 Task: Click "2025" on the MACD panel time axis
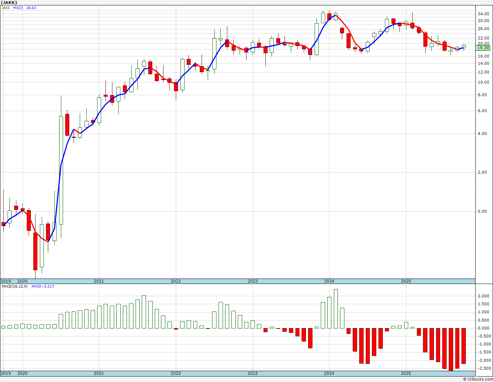tap(406, 373)
